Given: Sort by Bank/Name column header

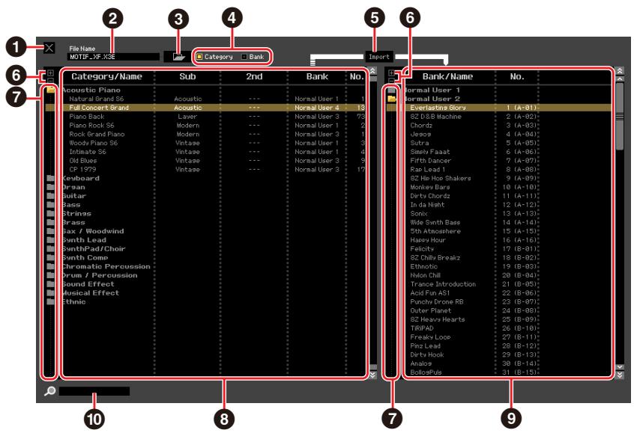Looking at the screenshot, I should click(x=447, y=76).
